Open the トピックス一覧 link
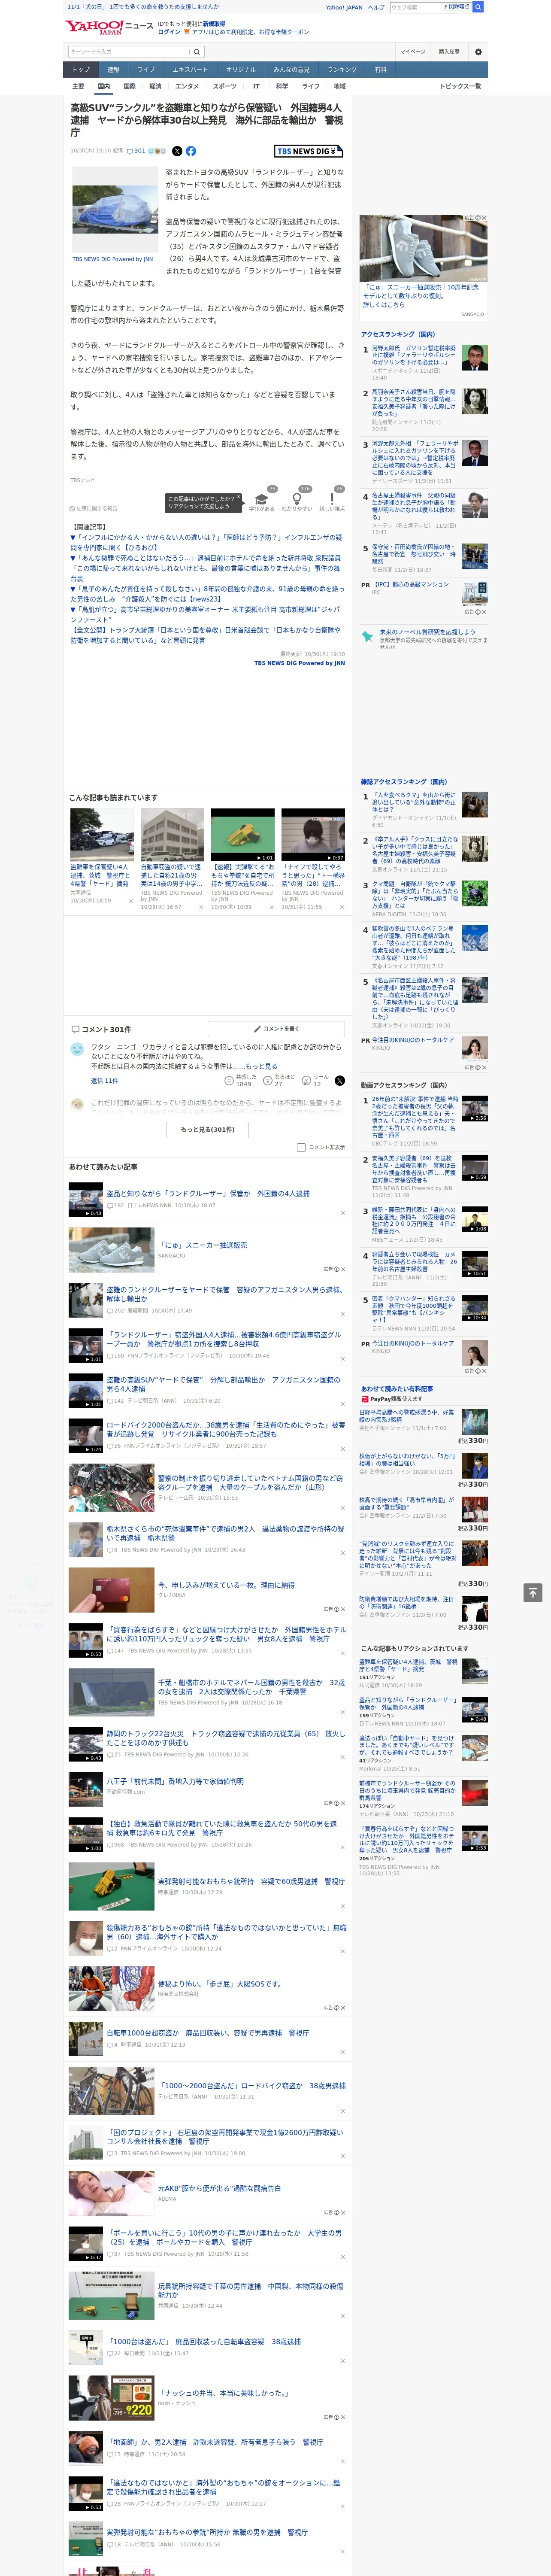This screenshot has height=2576, width=551. (x=460, y=86)
